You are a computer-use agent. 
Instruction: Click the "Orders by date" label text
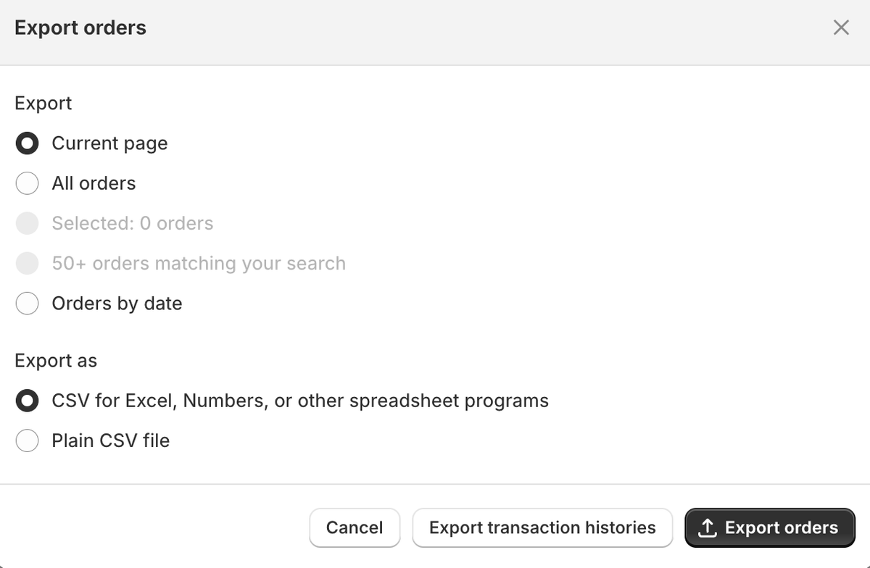click(117, 303)
